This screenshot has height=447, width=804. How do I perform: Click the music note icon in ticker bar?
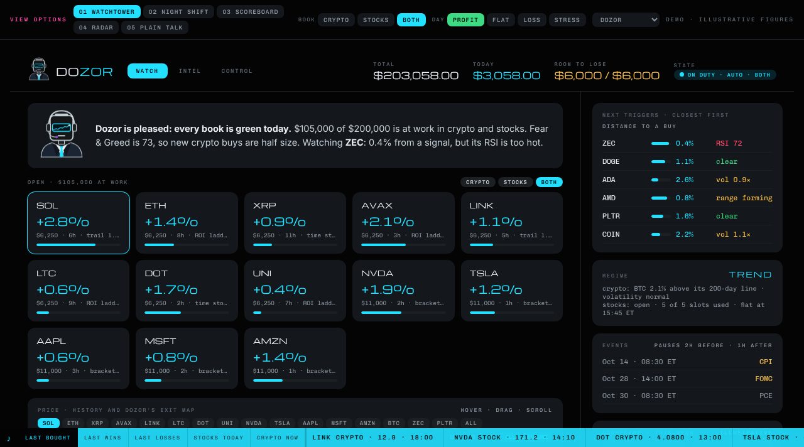click(x=9, y=438)
